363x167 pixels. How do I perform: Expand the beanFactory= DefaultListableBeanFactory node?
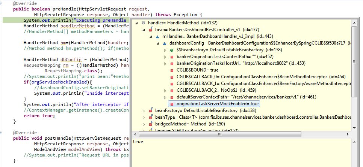coord(144,111)
